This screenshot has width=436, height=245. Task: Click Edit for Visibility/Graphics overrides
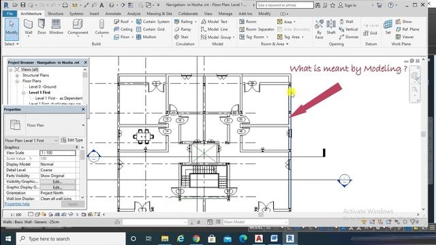point(57,182)
